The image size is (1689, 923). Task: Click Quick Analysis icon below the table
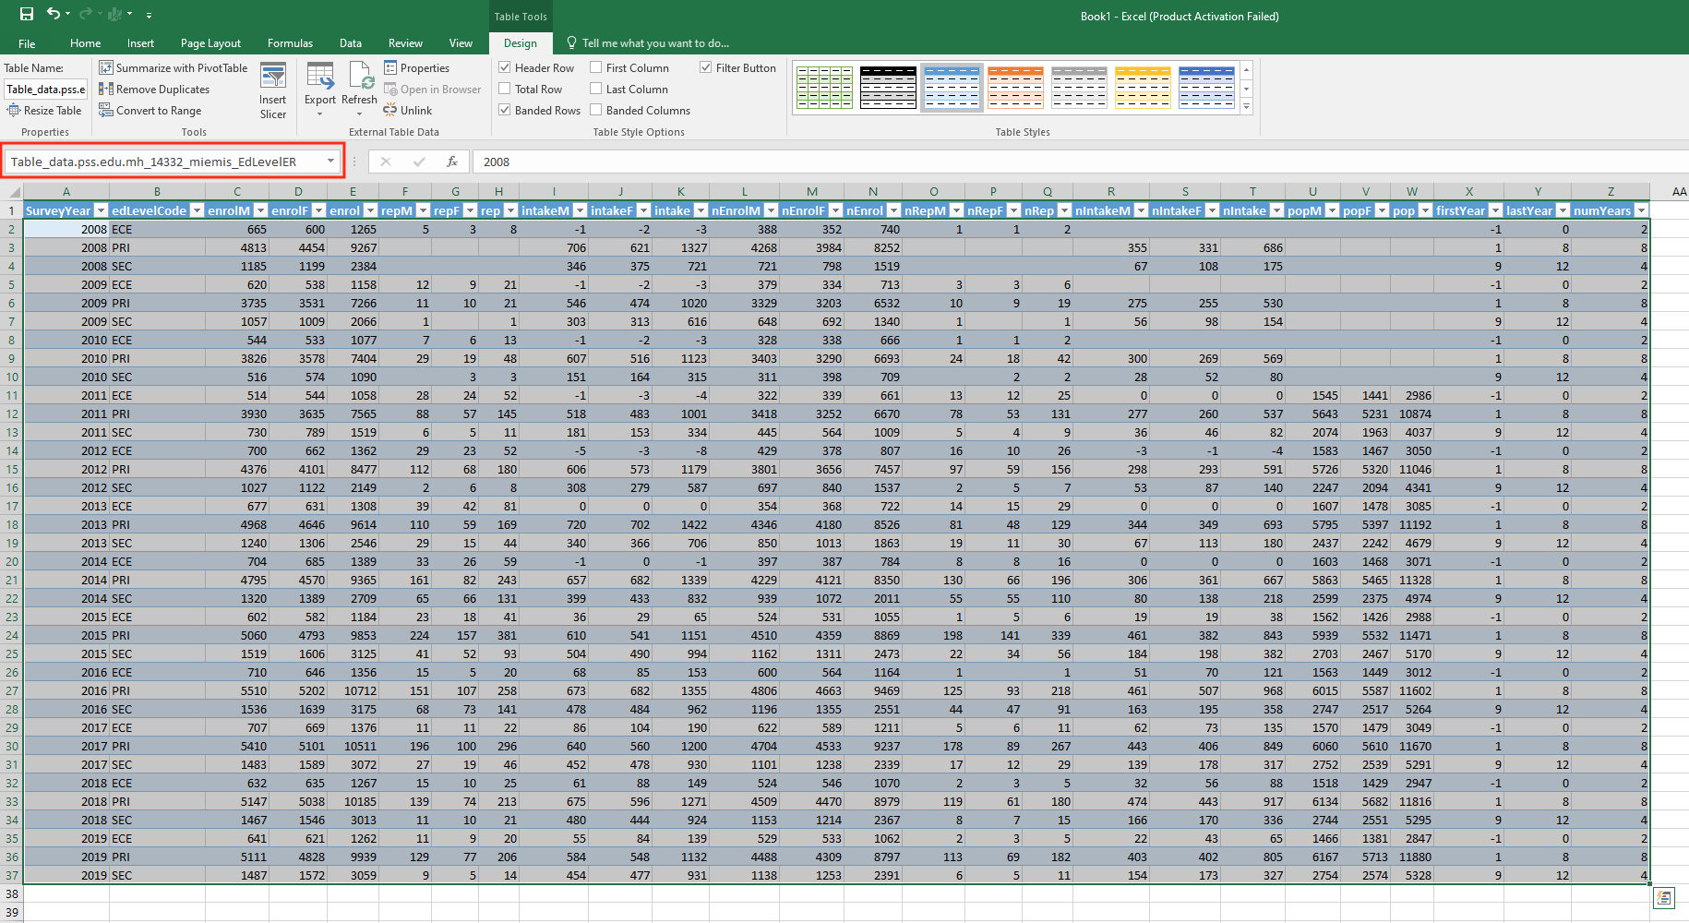pos(1664,898)
